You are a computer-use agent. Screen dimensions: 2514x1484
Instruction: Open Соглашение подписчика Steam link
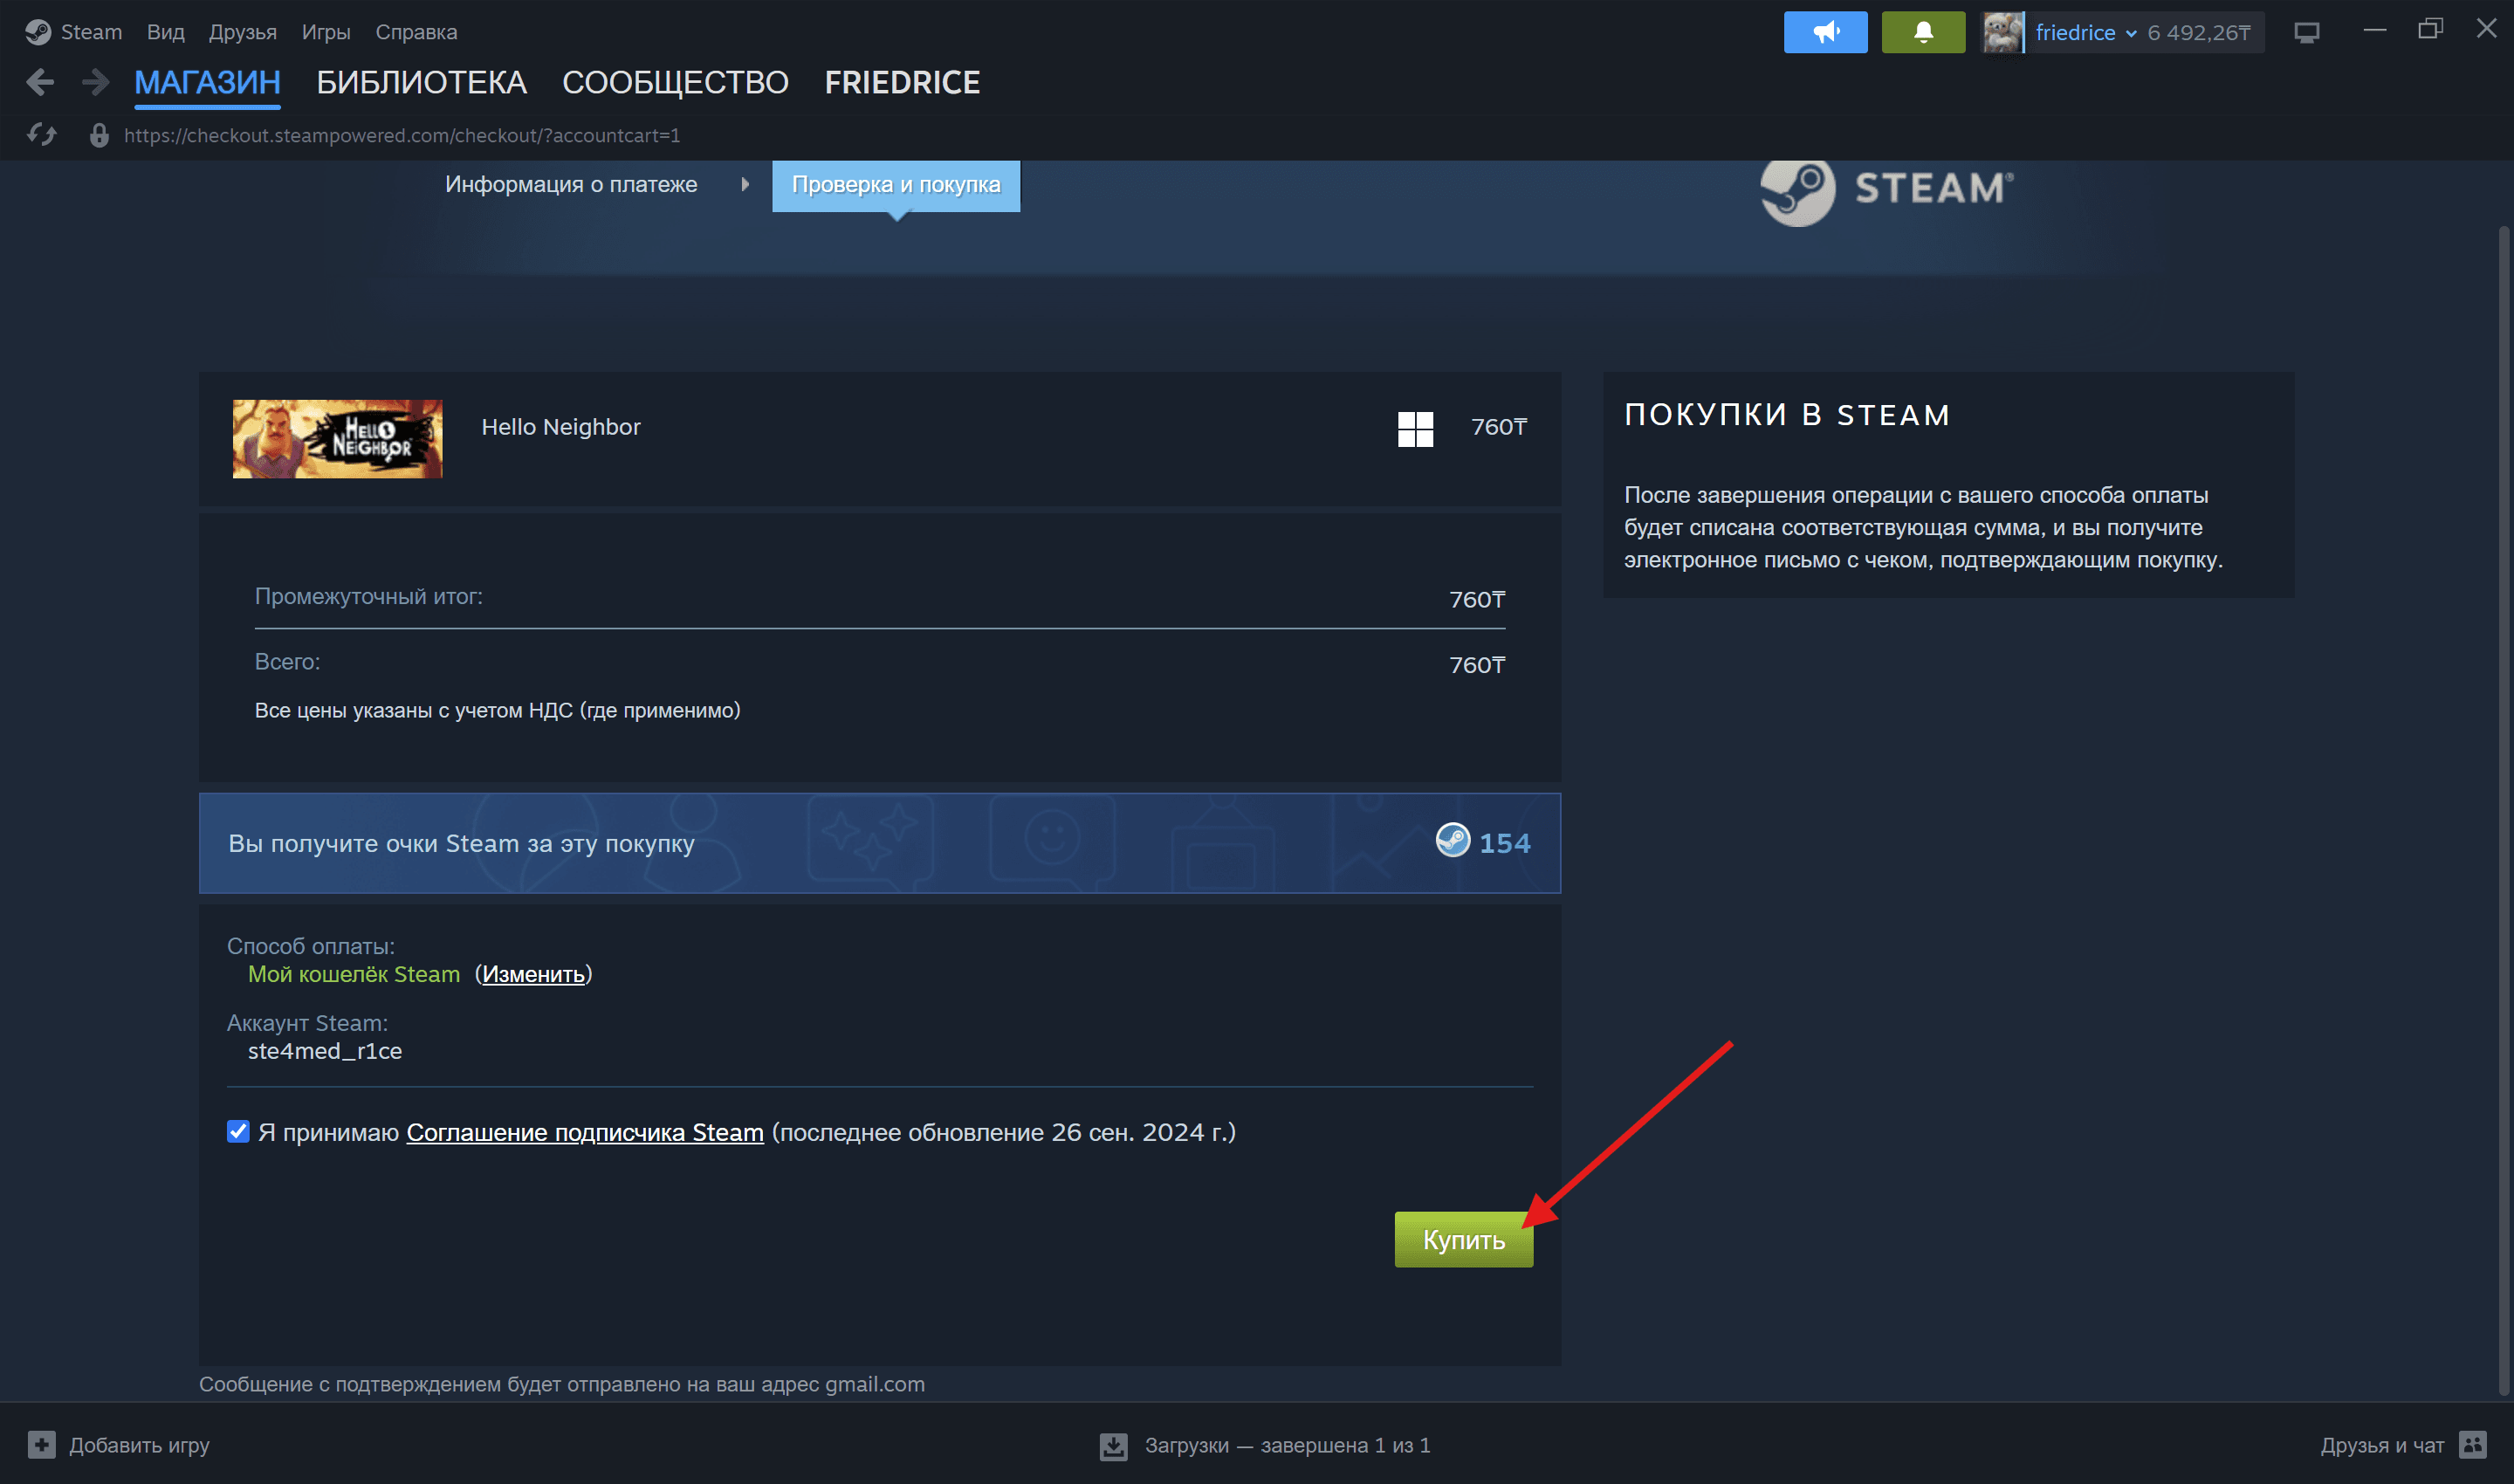(x=585, y=1132)
